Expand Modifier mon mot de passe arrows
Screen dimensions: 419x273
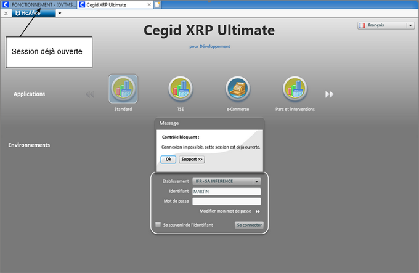point(258,211)
